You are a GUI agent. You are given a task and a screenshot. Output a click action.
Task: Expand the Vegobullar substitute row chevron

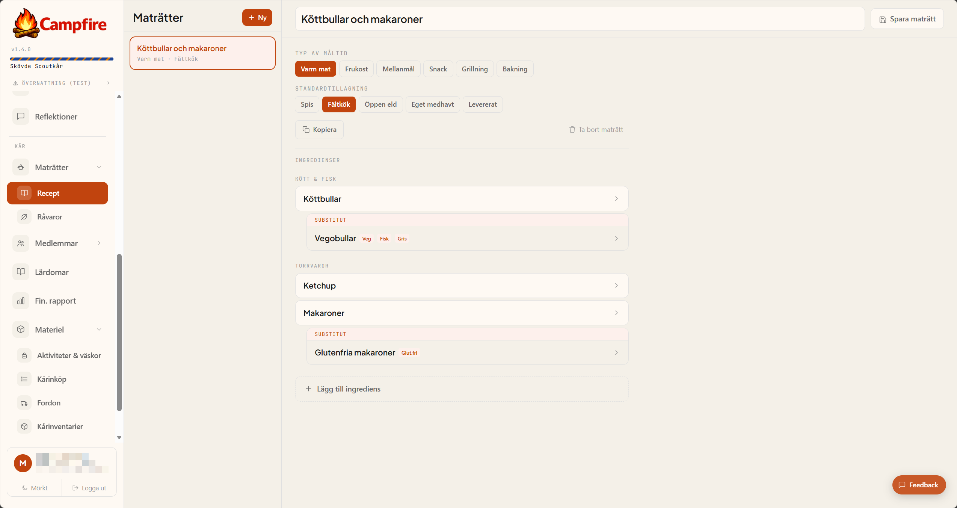tap(616, 238)
